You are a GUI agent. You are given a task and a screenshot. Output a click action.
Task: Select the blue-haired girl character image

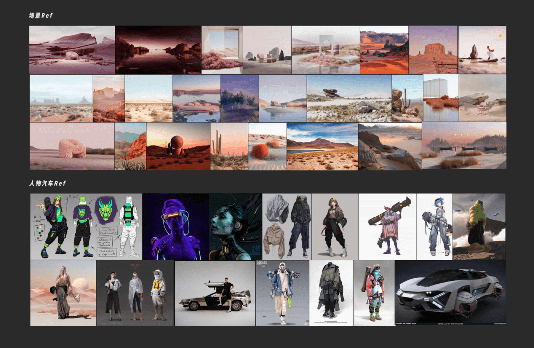click(434, 226)
